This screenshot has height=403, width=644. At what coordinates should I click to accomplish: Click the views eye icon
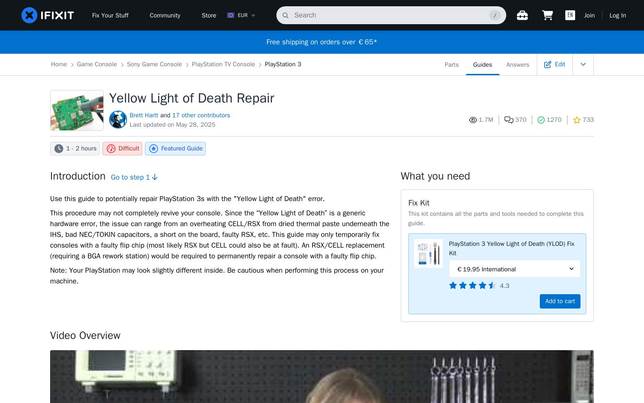coord(473,120)
